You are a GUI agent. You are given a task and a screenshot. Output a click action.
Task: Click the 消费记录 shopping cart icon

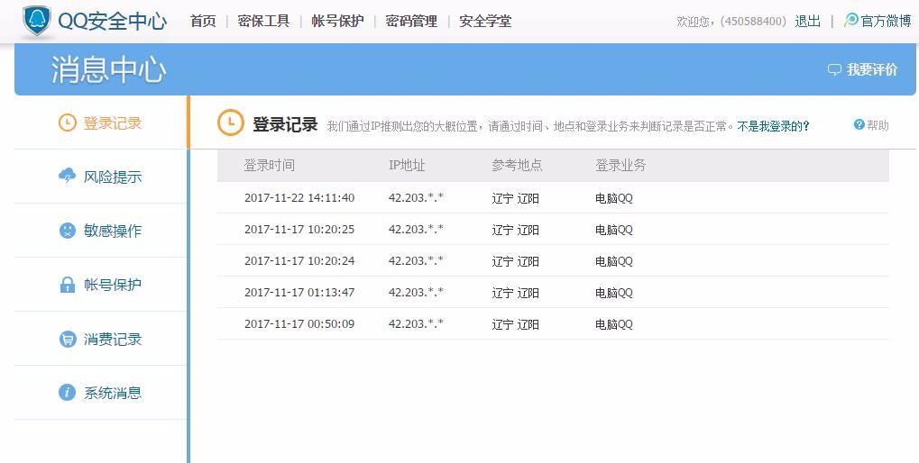[x=68, y=339]
